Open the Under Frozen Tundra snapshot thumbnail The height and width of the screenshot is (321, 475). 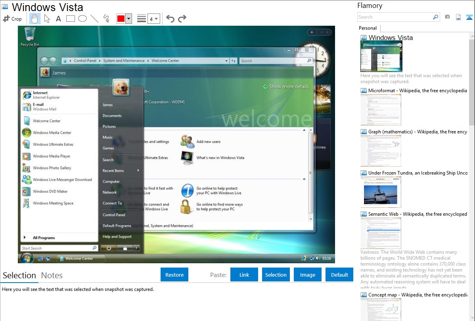[381, 192]
